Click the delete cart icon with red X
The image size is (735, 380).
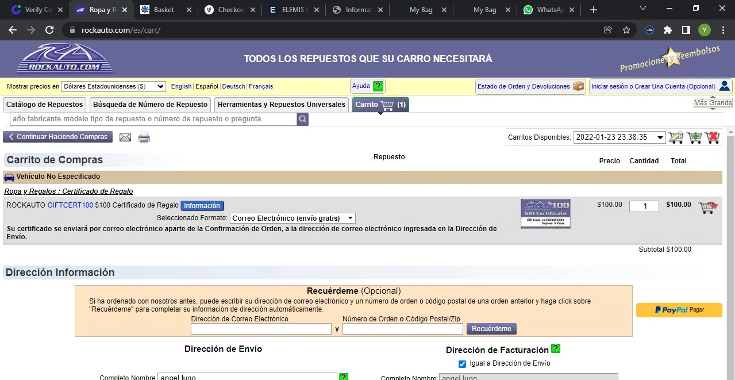[713, 137]
